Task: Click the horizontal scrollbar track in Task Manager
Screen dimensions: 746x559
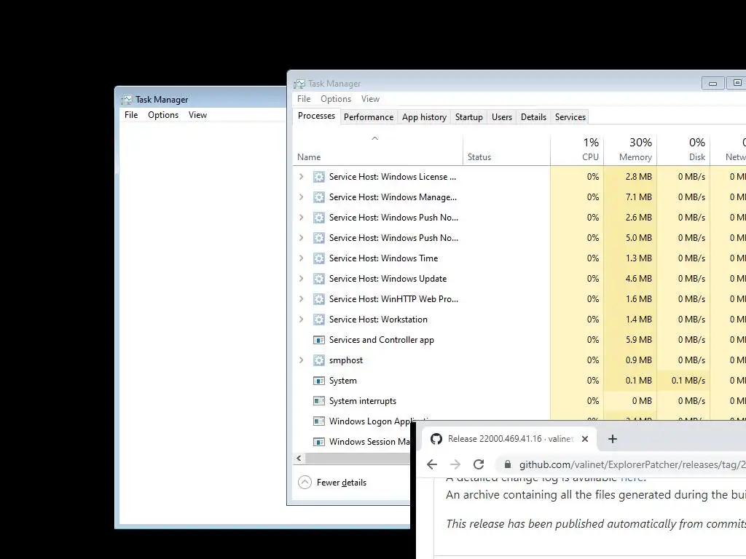Action: (357, 459)
